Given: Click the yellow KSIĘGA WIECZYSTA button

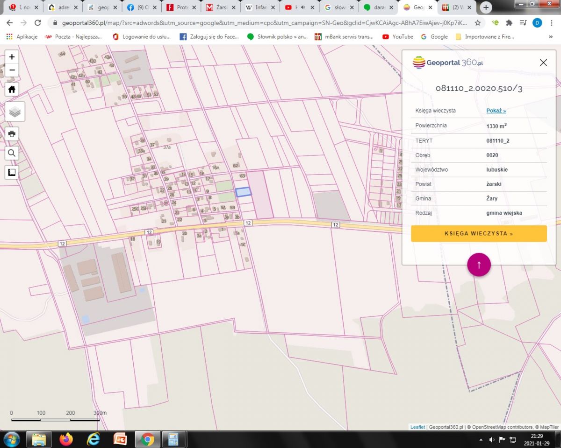Looking at the screenshot, I should pyautogui.click(x=479, y=233).
